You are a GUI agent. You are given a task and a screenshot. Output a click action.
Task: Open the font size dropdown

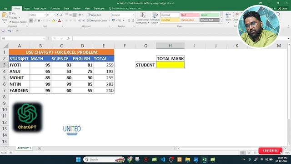pos(54,15)
